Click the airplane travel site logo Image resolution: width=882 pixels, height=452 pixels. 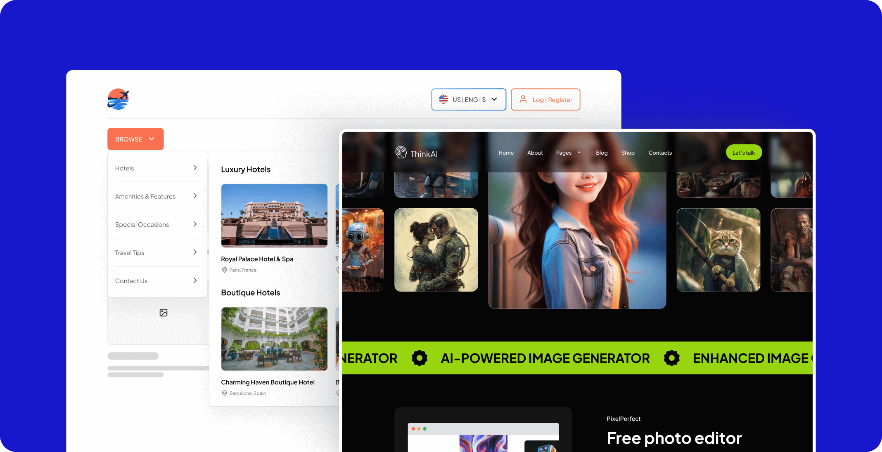pos(118,99)
